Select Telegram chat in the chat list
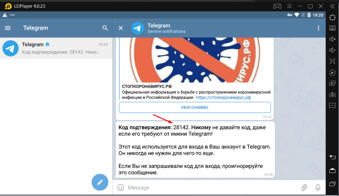 56,48
